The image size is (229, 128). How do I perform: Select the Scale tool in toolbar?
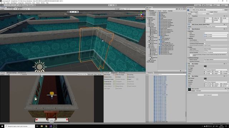[x=10, y=5]
